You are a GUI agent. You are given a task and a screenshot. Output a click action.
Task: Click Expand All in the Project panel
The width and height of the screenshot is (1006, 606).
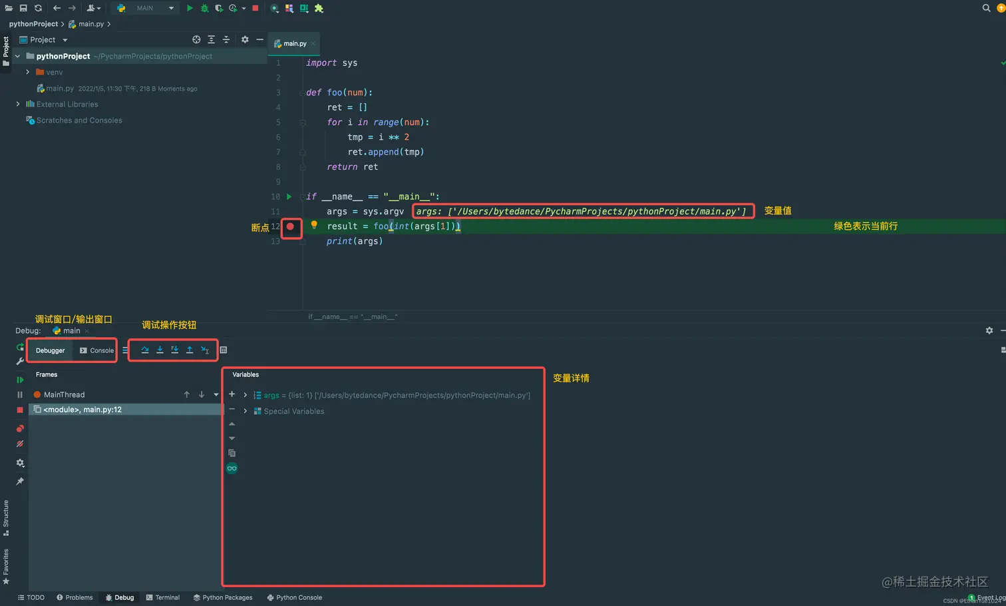pos(211,40)
